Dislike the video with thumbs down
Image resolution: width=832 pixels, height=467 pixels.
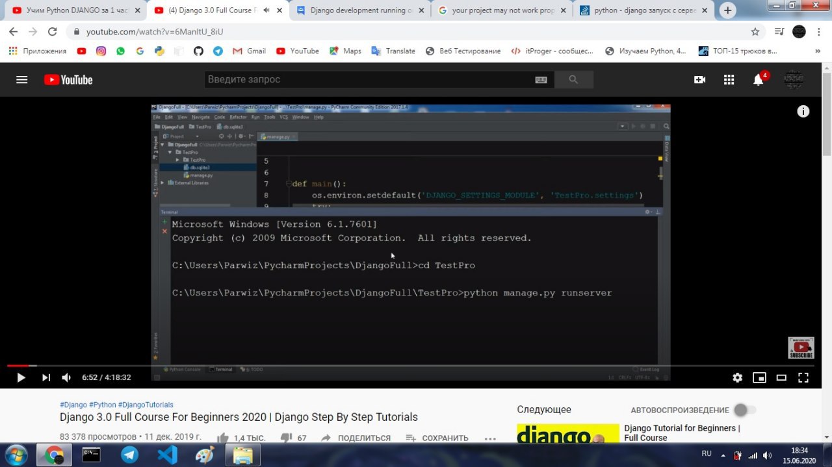[x=286, y=438]
